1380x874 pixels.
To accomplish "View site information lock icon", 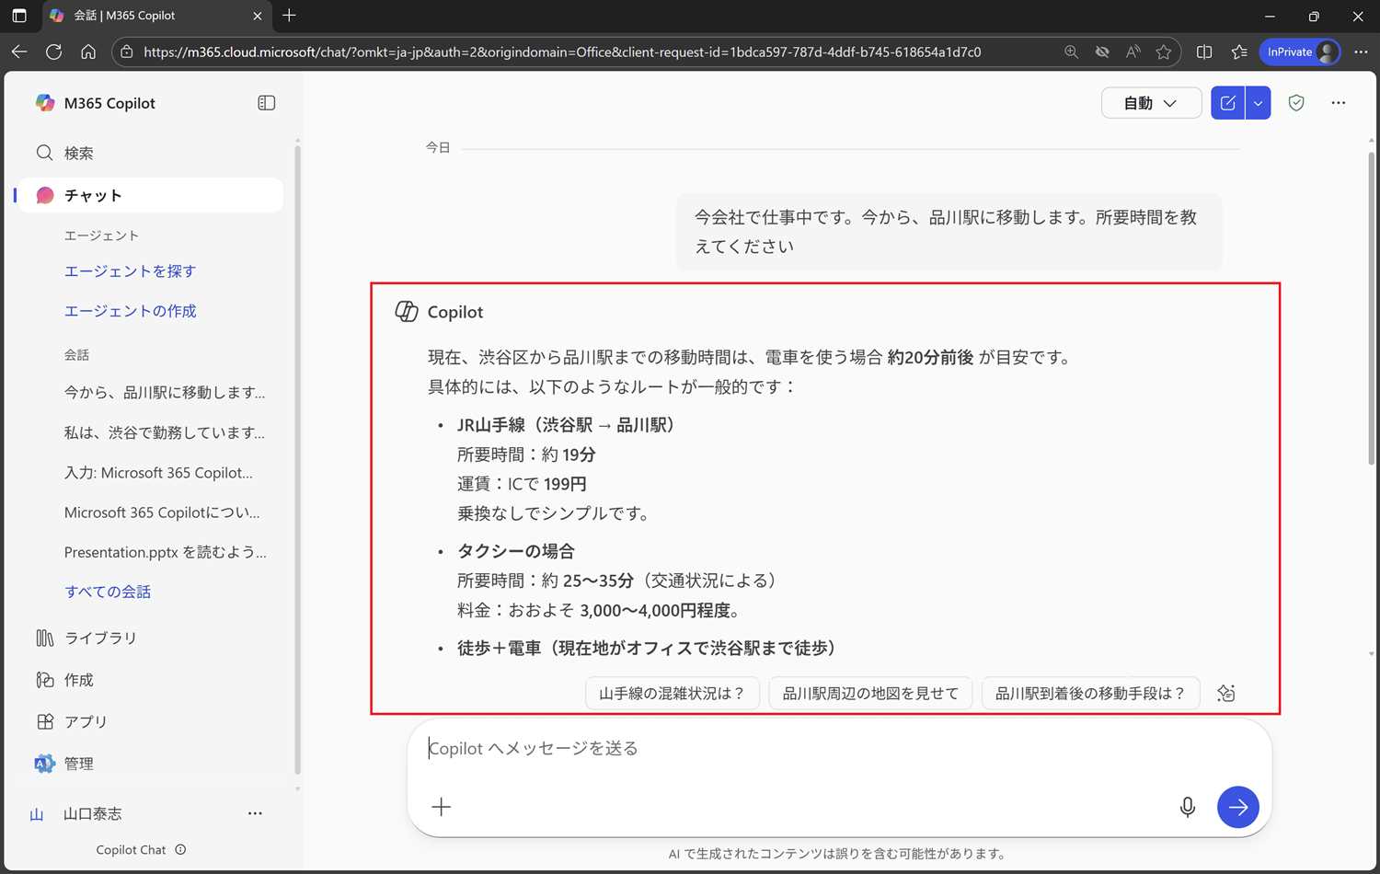I will coord(127,52).
